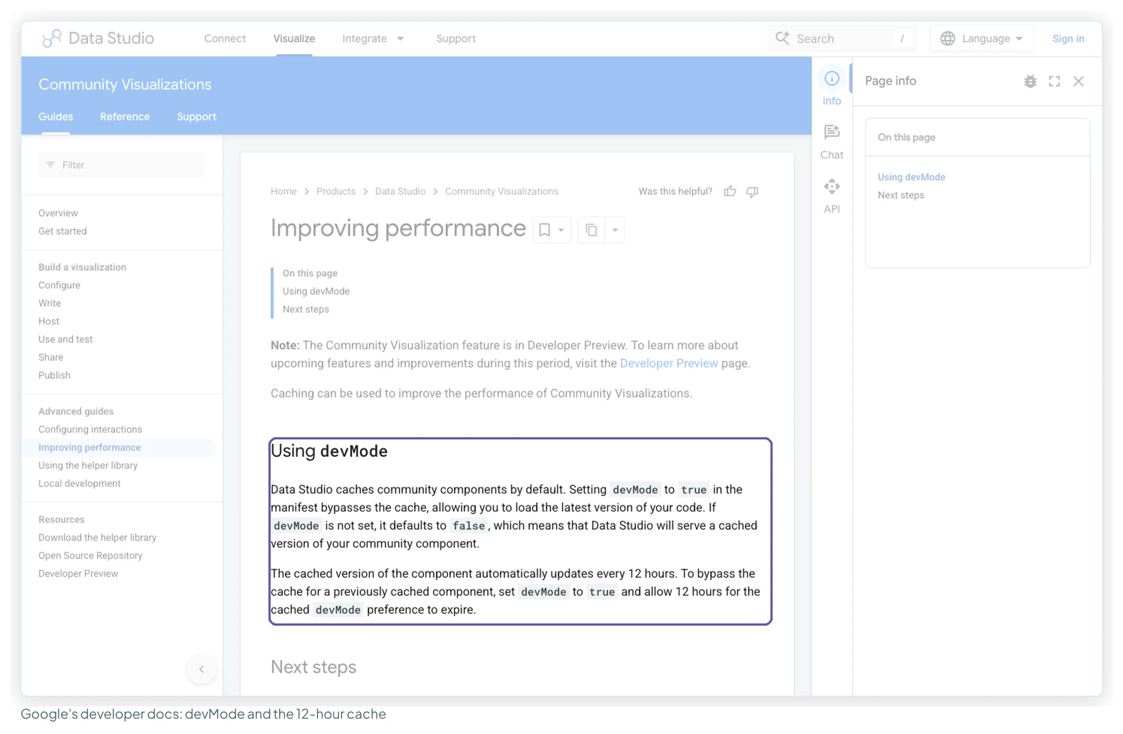Open the copy options dropdown arrow
The image size is (1123, 734).
(615, 230)
